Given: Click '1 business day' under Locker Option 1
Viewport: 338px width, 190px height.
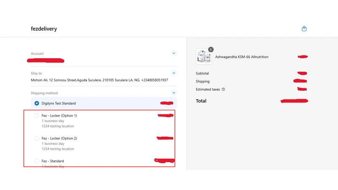Looking at the screenshot, I should [x=53, y=121].
